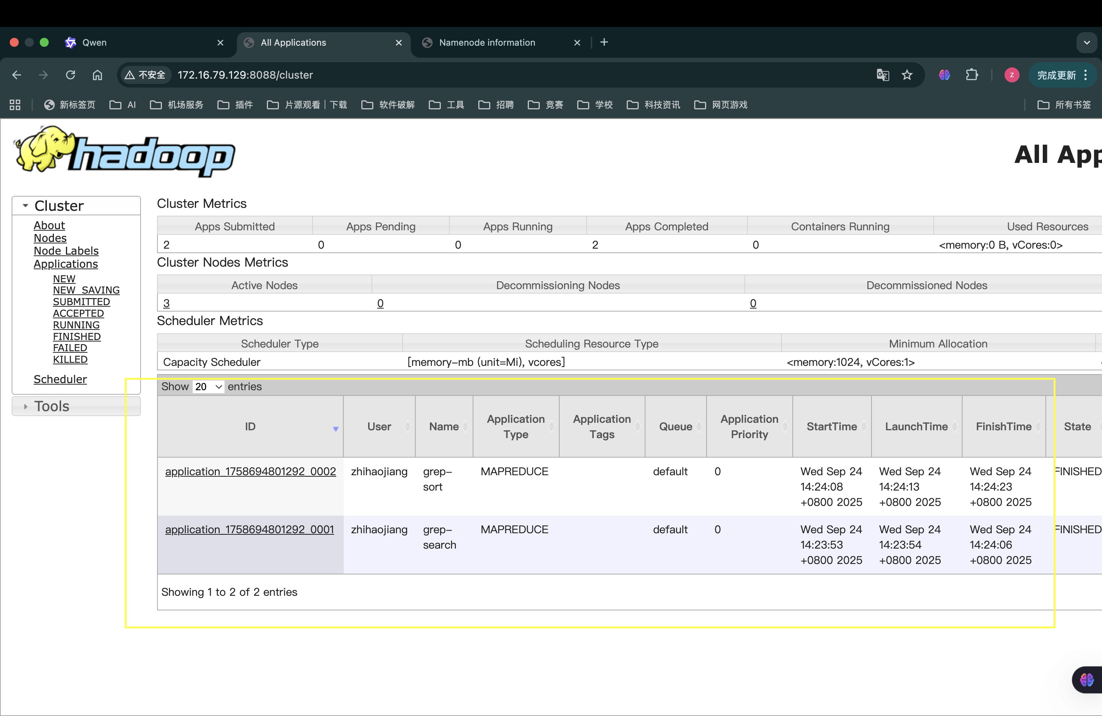Open the AI bookmarks folder
This screenshot has width=1102, height=716.
pyautogui.click(x=123, y=105)
